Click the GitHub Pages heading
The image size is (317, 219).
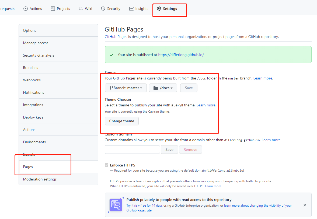(124, 29)
